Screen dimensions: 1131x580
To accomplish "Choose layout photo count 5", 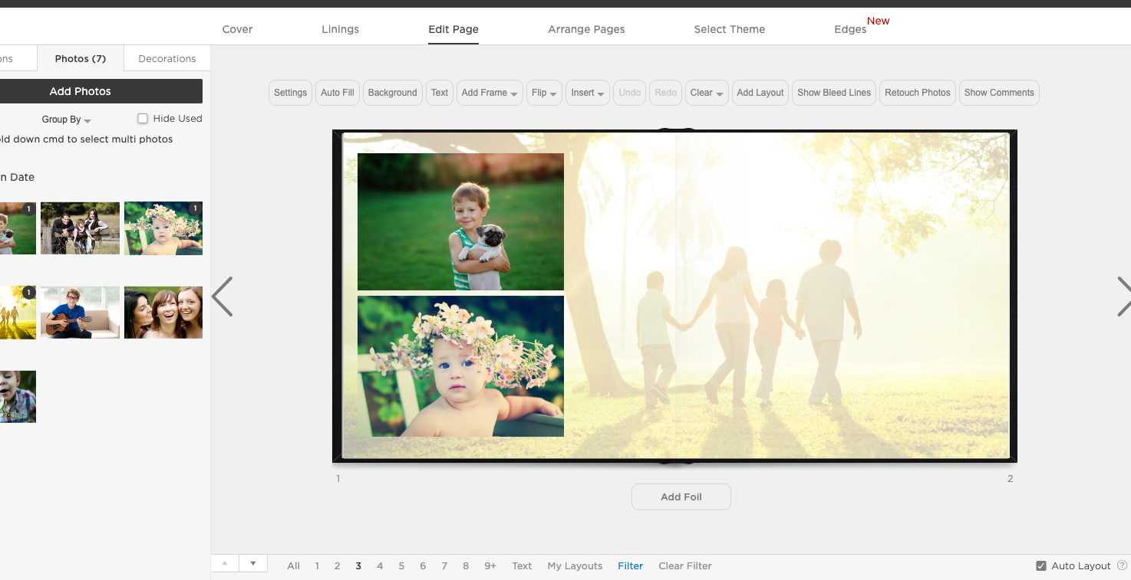I will (401, 566).
